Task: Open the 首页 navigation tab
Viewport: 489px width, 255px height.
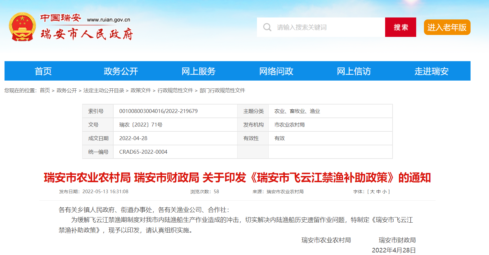Action: (43, 71)
